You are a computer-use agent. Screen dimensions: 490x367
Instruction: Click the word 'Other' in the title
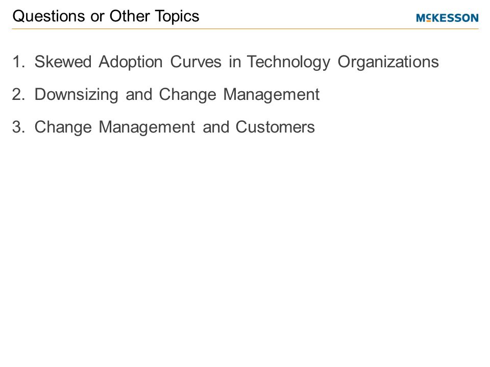point(129,16)
